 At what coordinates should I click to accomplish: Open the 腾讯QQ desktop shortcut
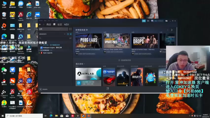click(4, 82)
